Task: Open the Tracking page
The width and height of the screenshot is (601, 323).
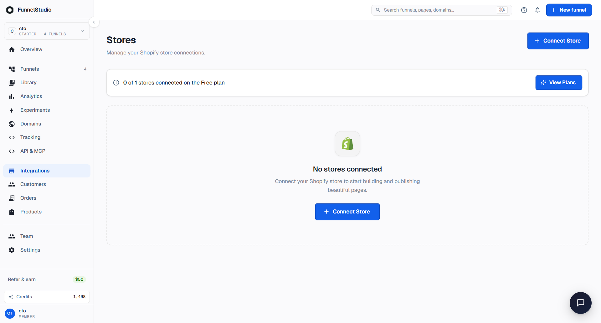Action: coord(47,137)
